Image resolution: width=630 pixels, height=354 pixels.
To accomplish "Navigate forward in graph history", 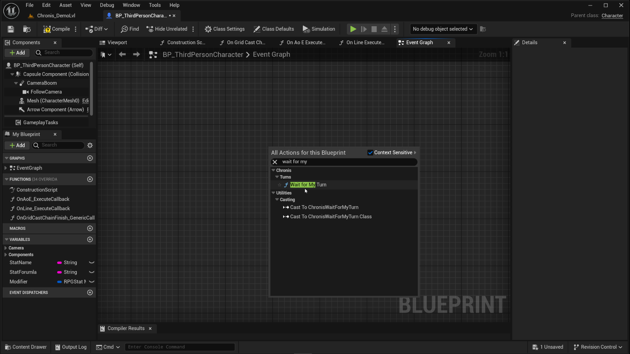I will [136, 54].
